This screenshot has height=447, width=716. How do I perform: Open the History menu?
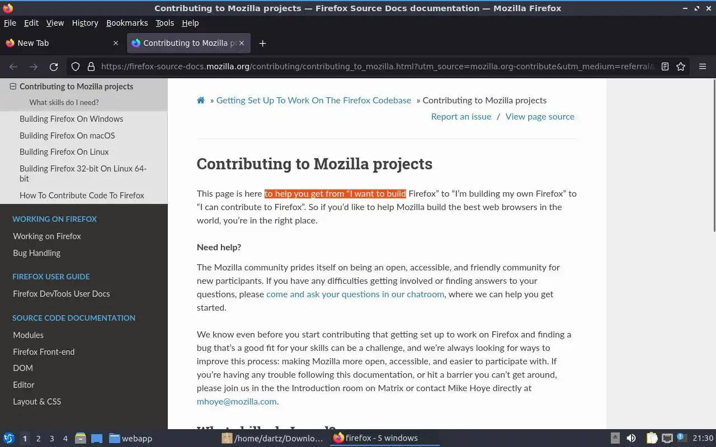point(85,23)
